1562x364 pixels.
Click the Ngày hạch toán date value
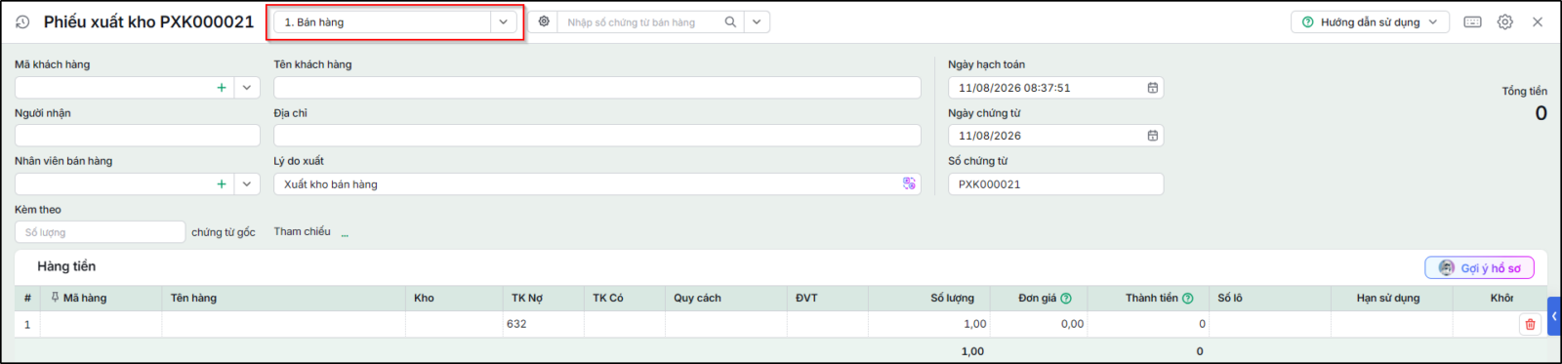point(1014,88)
